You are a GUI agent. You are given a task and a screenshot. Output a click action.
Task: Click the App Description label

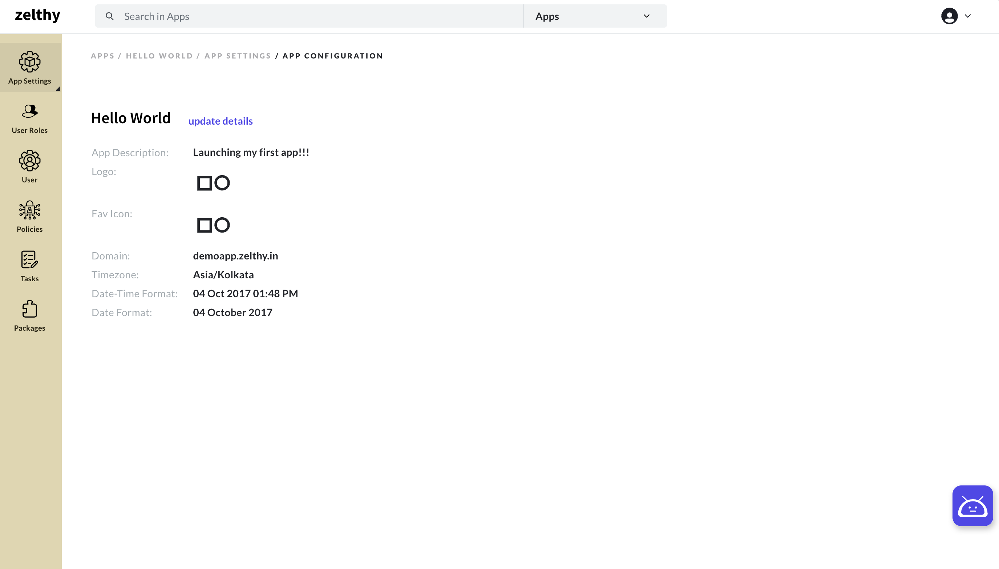130,152
